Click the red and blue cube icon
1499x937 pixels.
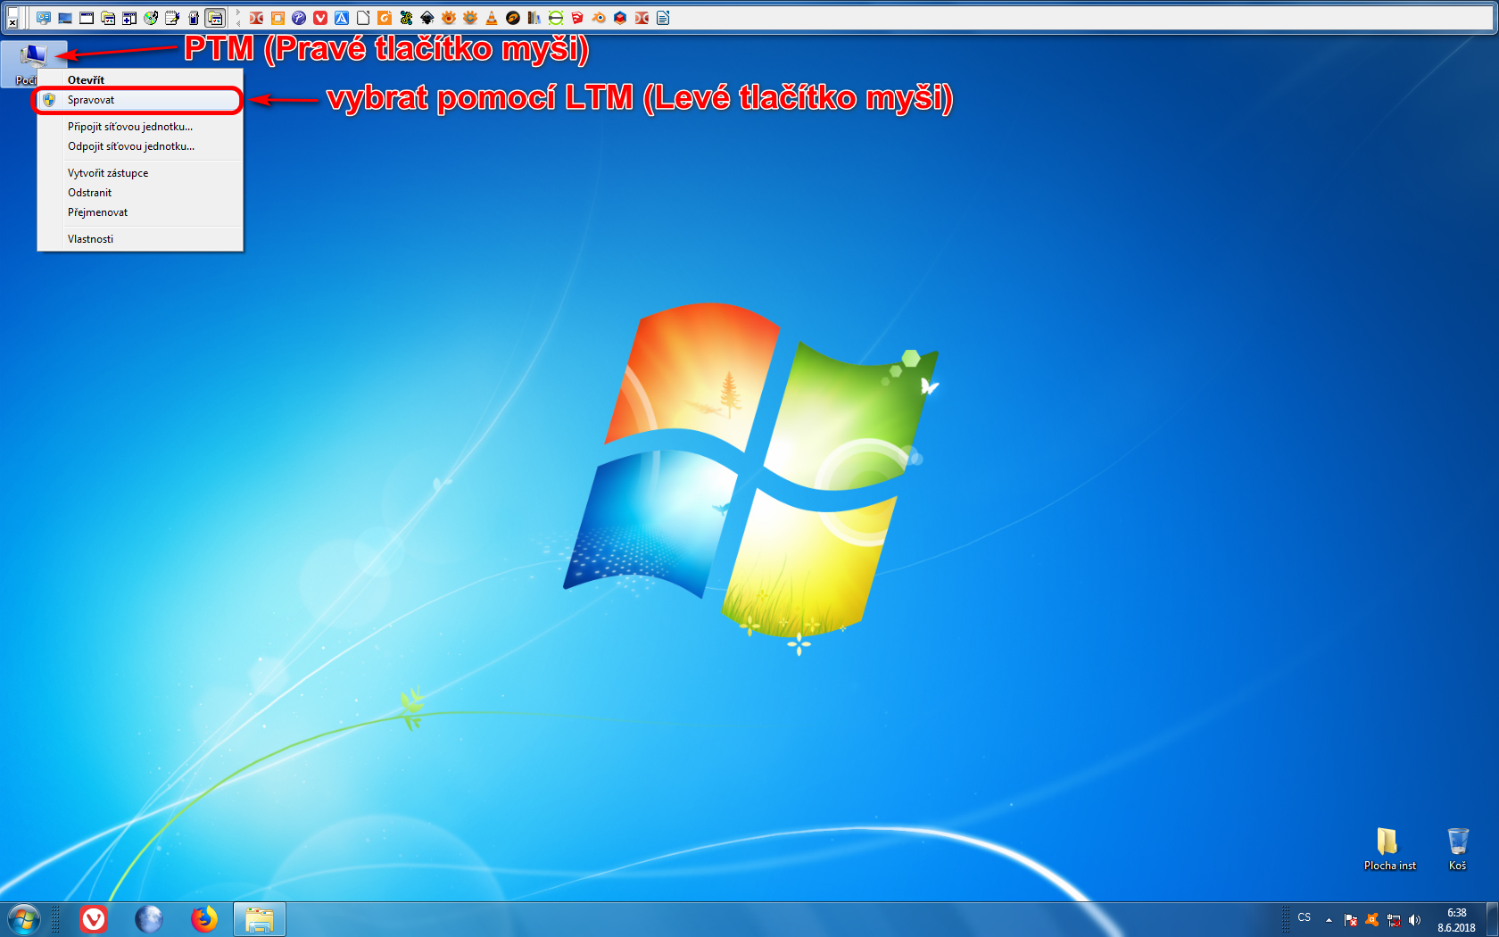click(620, 18)
